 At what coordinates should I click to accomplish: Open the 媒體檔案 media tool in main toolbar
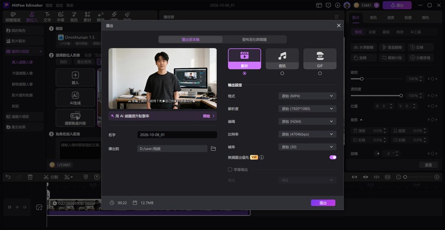[13, 17]
